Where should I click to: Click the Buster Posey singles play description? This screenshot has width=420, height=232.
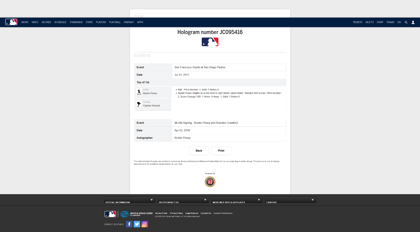tap(230, 95)
